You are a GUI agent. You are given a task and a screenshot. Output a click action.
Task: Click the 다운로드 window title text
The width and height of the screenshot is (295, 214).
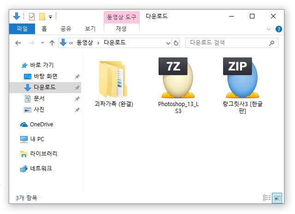click(157, 16)
